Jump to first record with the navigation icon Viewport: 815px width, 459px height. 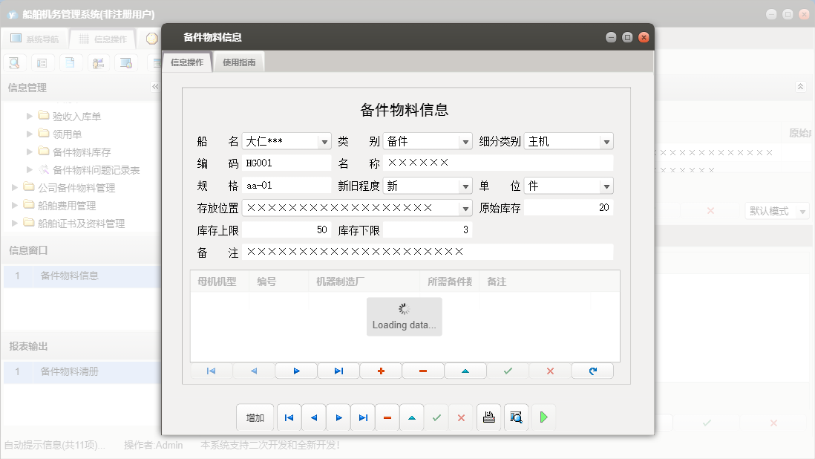click(x=210, y=370)
